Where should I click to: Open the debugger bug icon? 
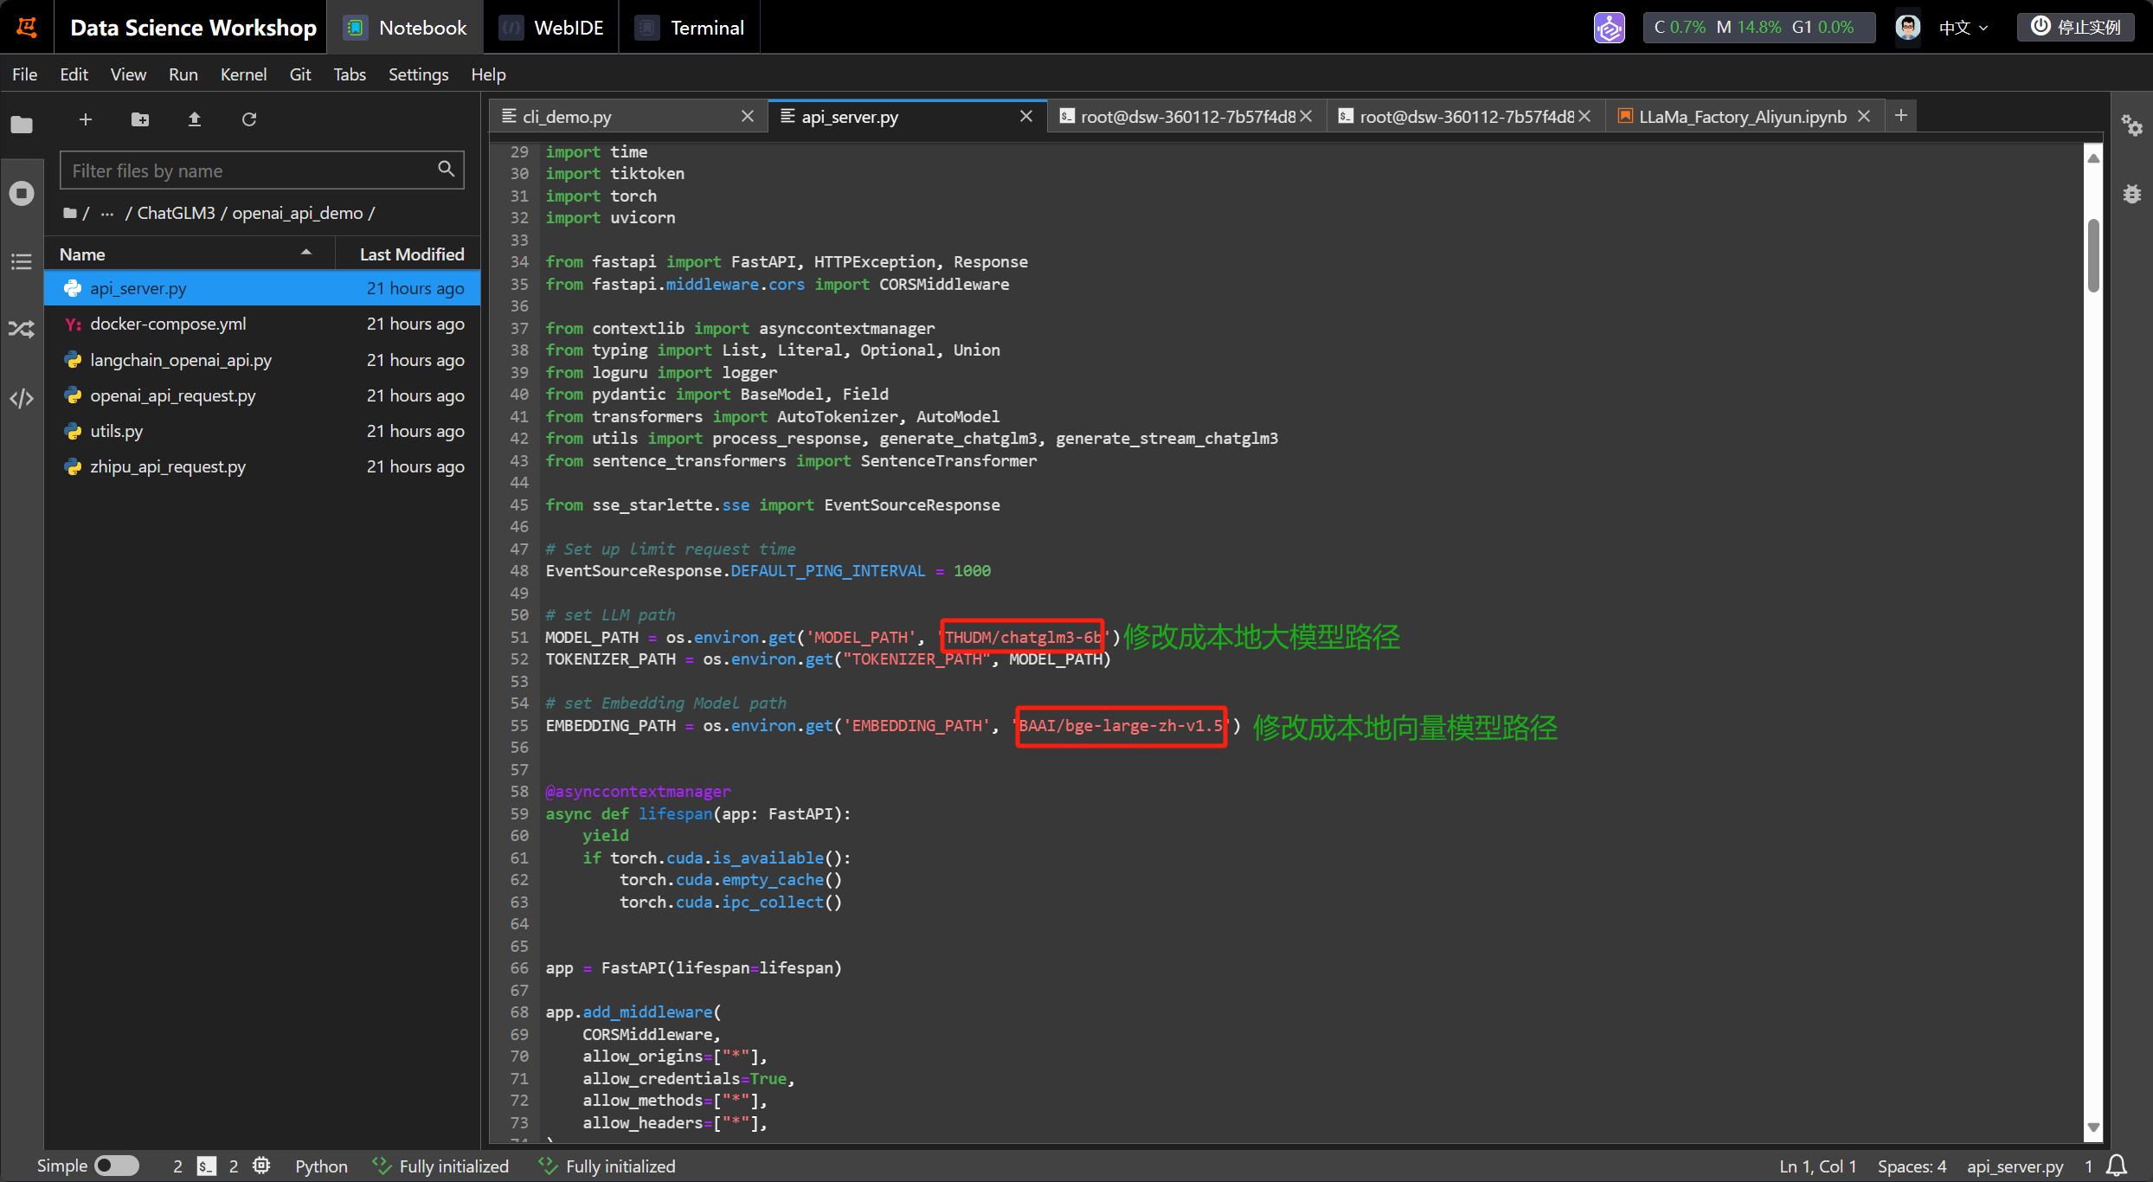[x=2131, y=194]
